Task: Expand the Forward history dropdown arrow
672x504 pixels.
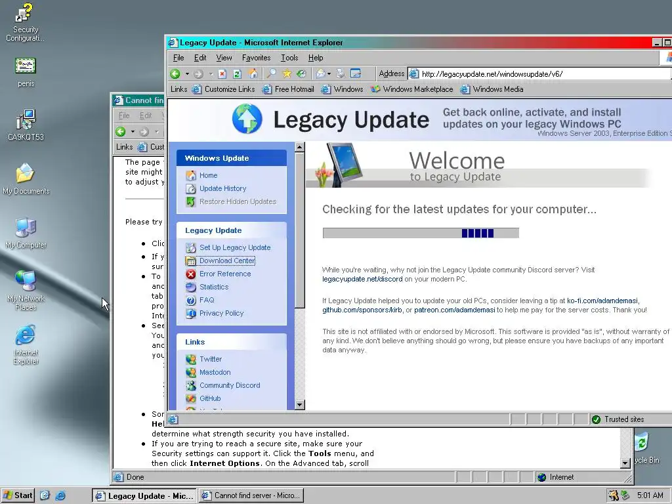Action: pos(211,73)
